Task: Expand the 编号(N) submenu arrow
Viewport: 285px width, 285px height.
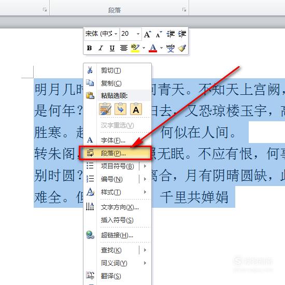Action: pyautogui.click(x=145, y=179)
